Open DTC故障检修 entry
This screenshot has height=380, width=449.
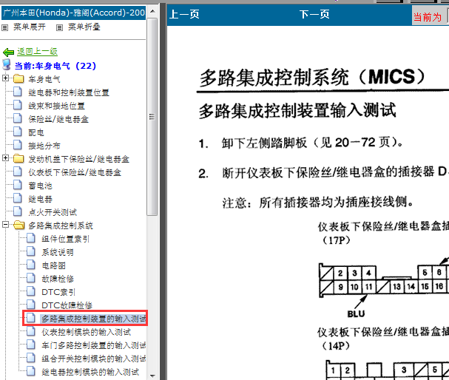click(67, 305)
